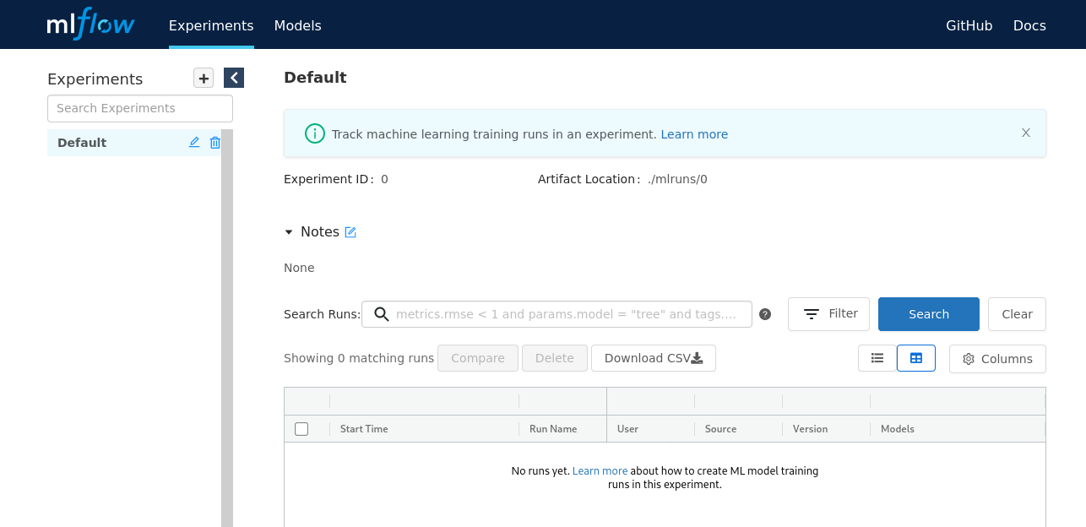
Task: Rename the Default experiment via pencil icon
Action: [194, 143]
